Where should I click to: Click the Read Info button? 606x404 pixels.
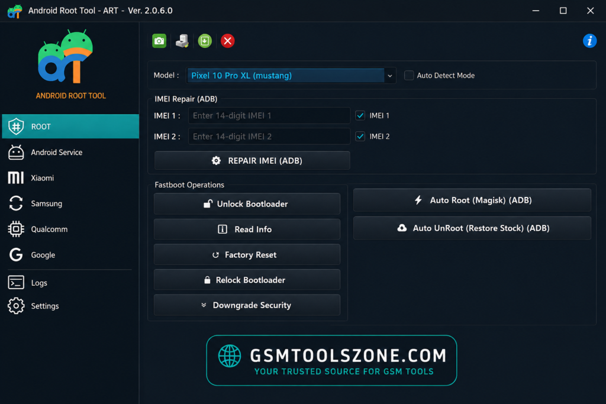pyautogui.click(x=247, y=229)
